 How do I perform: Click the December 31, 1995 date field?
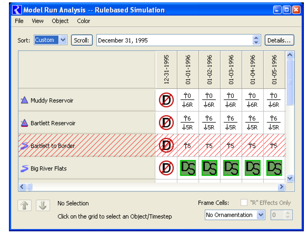pos(174,40)
